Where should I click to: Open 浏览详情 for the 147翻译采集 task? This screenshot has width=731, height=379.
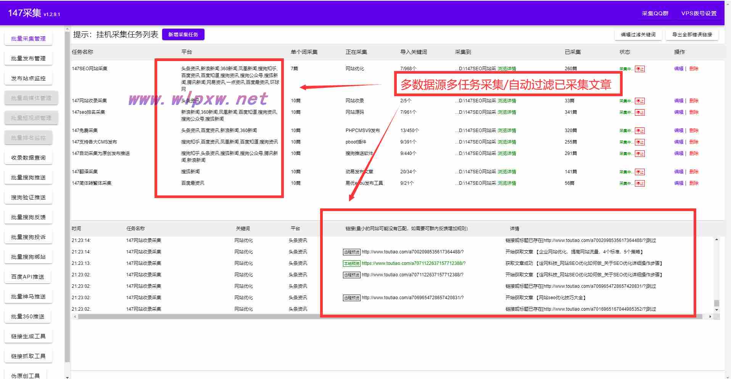click(x=507, y=172)
